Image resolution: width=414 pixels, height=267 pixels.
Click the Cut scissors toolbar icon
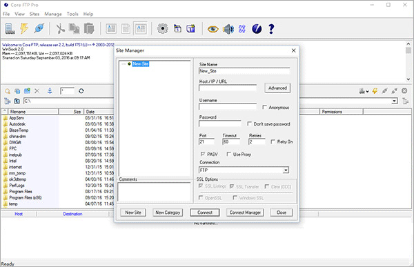pyautogui.click(x=61, y=28)
